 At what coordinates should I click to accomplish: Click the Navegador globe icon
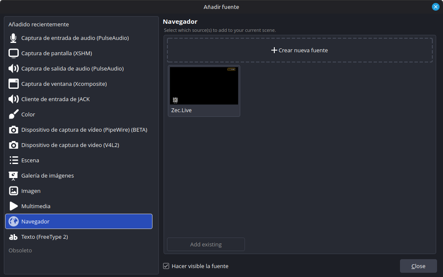[14, 221]
